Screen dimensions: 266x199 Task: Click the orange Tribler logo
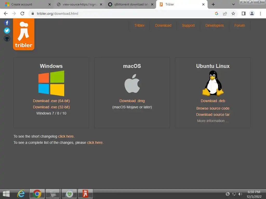click(24, 34)
